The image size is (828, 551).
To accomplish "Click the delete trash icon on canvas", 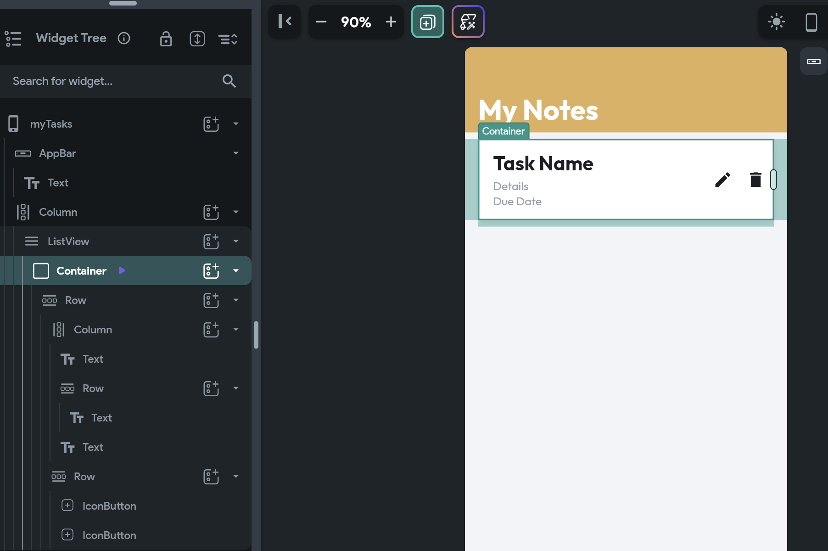I will pyautogui.click(x=755, y=180).
